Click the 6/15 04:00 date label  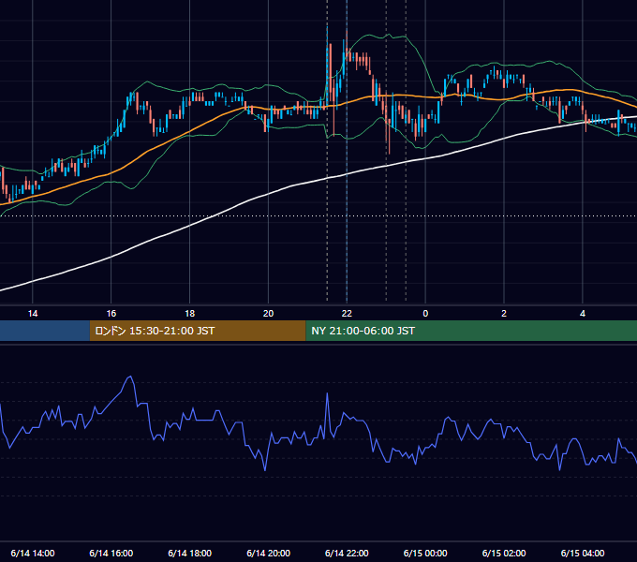point(583,553)
